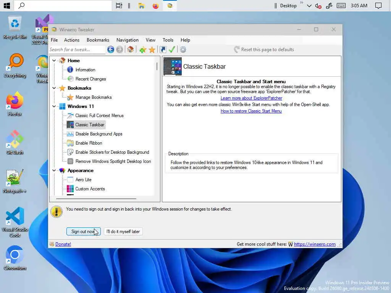Open the Help menu

click(185, 40)
